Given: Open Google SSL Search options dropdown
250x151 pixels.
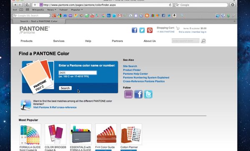Looking at the screenshot, I should click(x=15, y=15).
